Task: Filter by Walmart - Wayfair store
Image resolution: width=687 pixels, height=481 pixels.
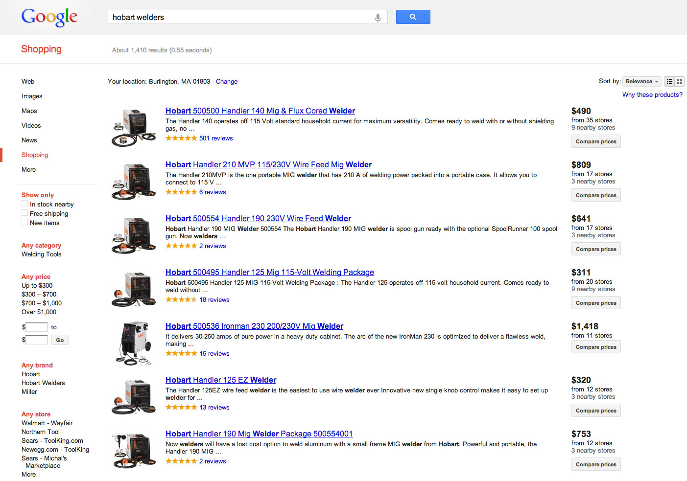Action: (x=47, y=423)
